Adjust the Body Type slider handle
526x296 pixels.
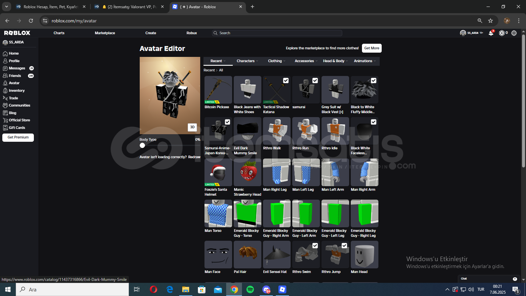tap(142, 145)
